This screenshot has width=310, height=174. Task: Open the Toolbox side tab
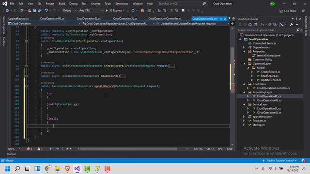point(3,42)
